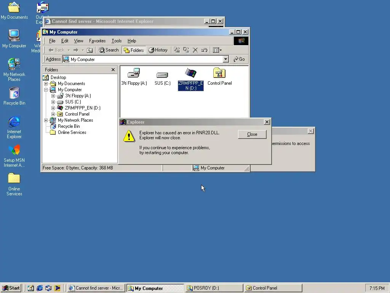This screenshot has height=293, width=390.
Task: Expand My Network Places tree node
Action: 46,120
